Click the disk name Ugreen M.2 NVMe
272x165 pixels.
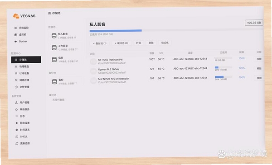click(x=109, y=69)
